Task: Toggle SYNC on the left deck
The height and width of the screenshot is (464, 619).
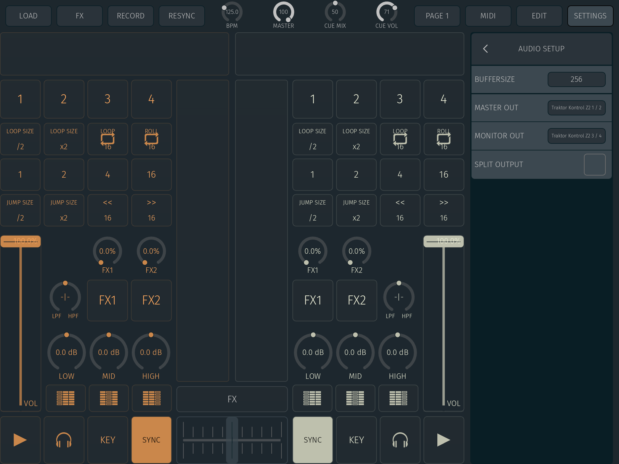Action: (151, 440)
